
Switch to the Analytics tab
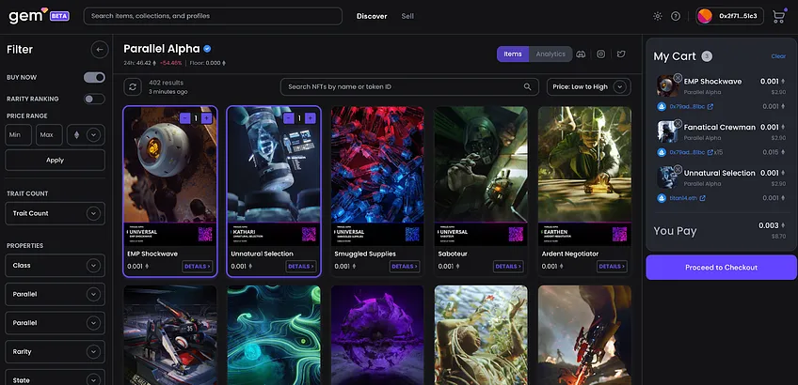point(551,54)
